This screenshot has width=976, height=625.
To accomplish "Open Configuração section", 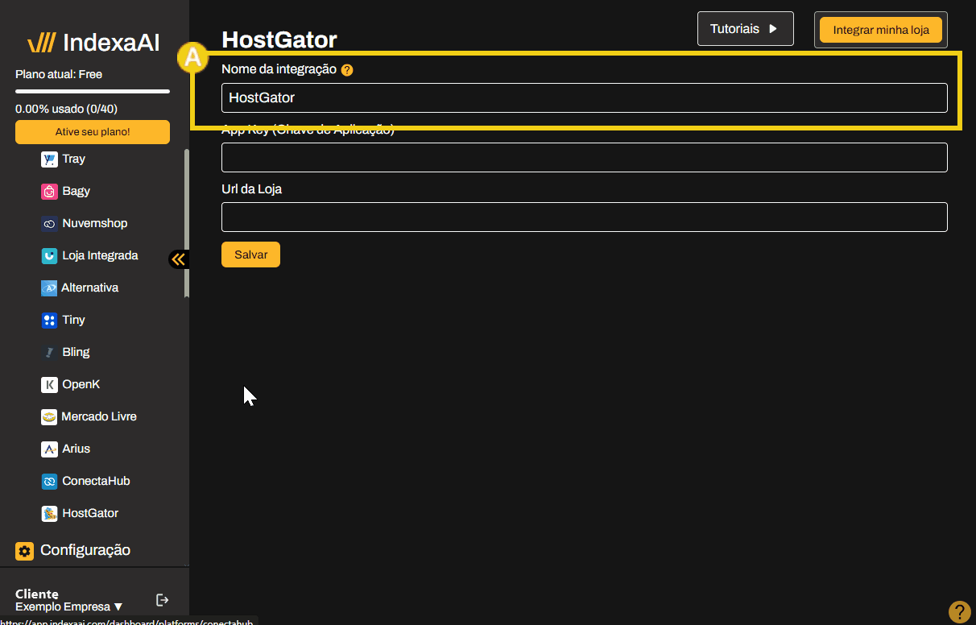I will click(x=85, y=551).
